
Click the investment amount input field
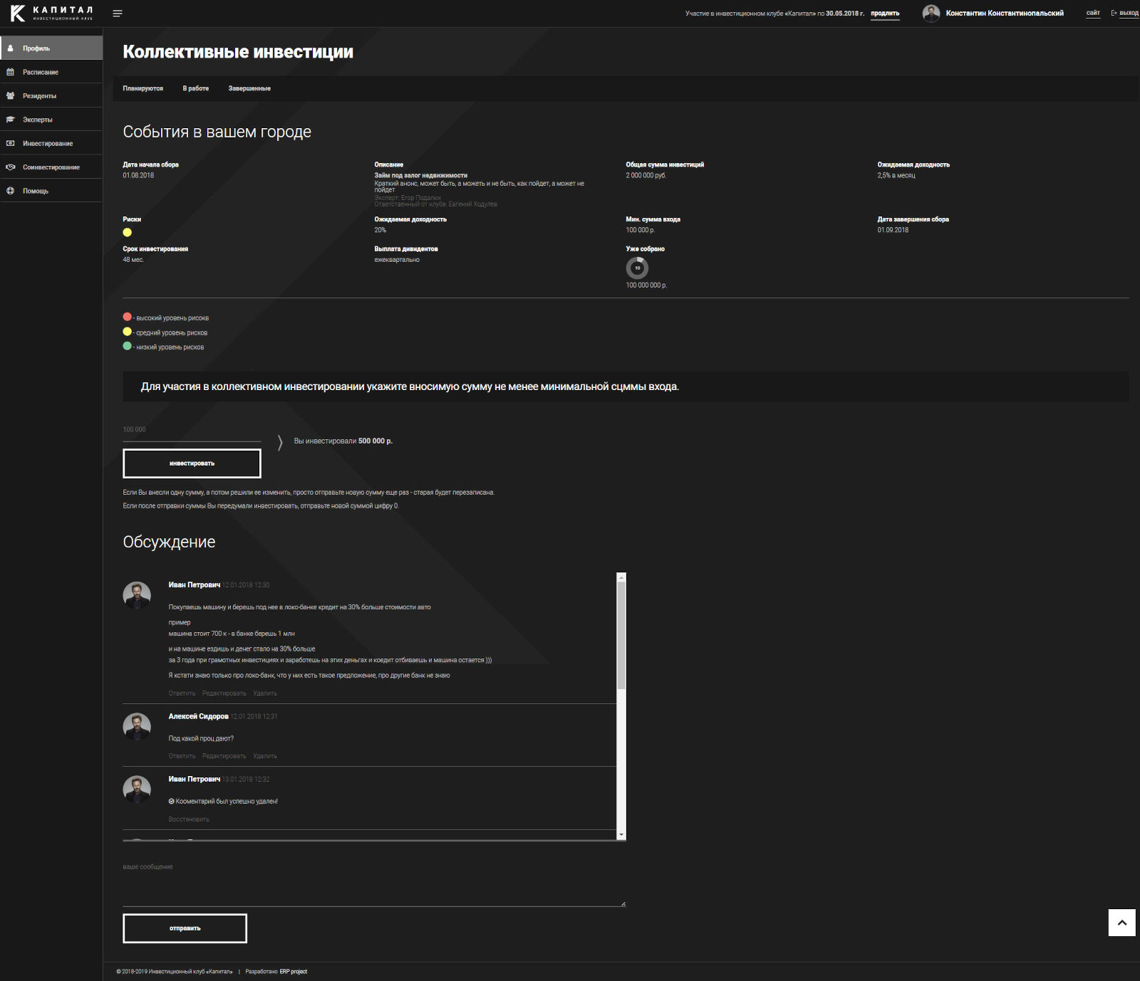(192, 431)
